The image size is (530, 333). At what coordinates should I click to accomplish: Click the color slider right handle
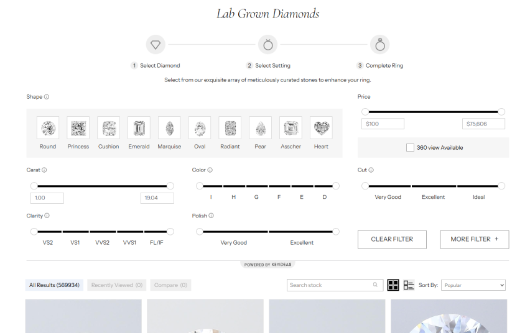tap(336, 186)
